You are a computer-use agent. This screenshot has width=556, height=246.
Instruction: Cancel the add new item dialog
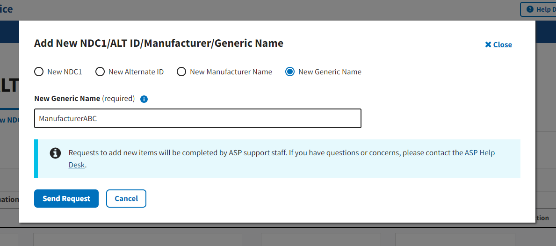click(x=126, y=198)
